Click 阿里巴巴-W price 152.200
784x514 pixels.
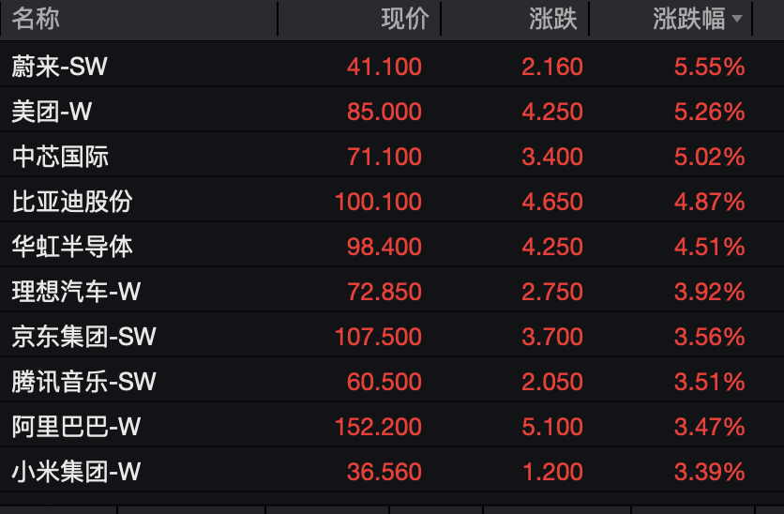point(378,427)
